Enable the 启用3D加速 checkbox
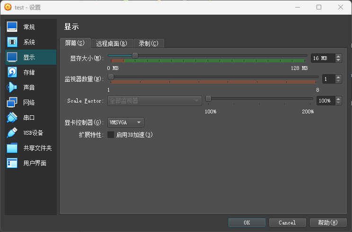 click(x=111, y=135)
